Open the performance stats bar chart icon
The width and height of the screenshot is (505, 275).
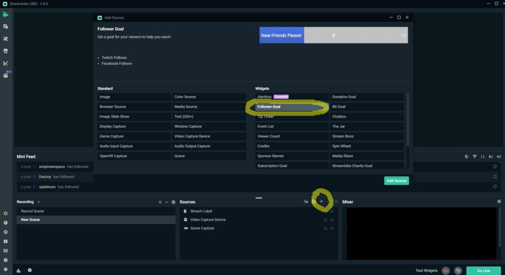(19, 271)
